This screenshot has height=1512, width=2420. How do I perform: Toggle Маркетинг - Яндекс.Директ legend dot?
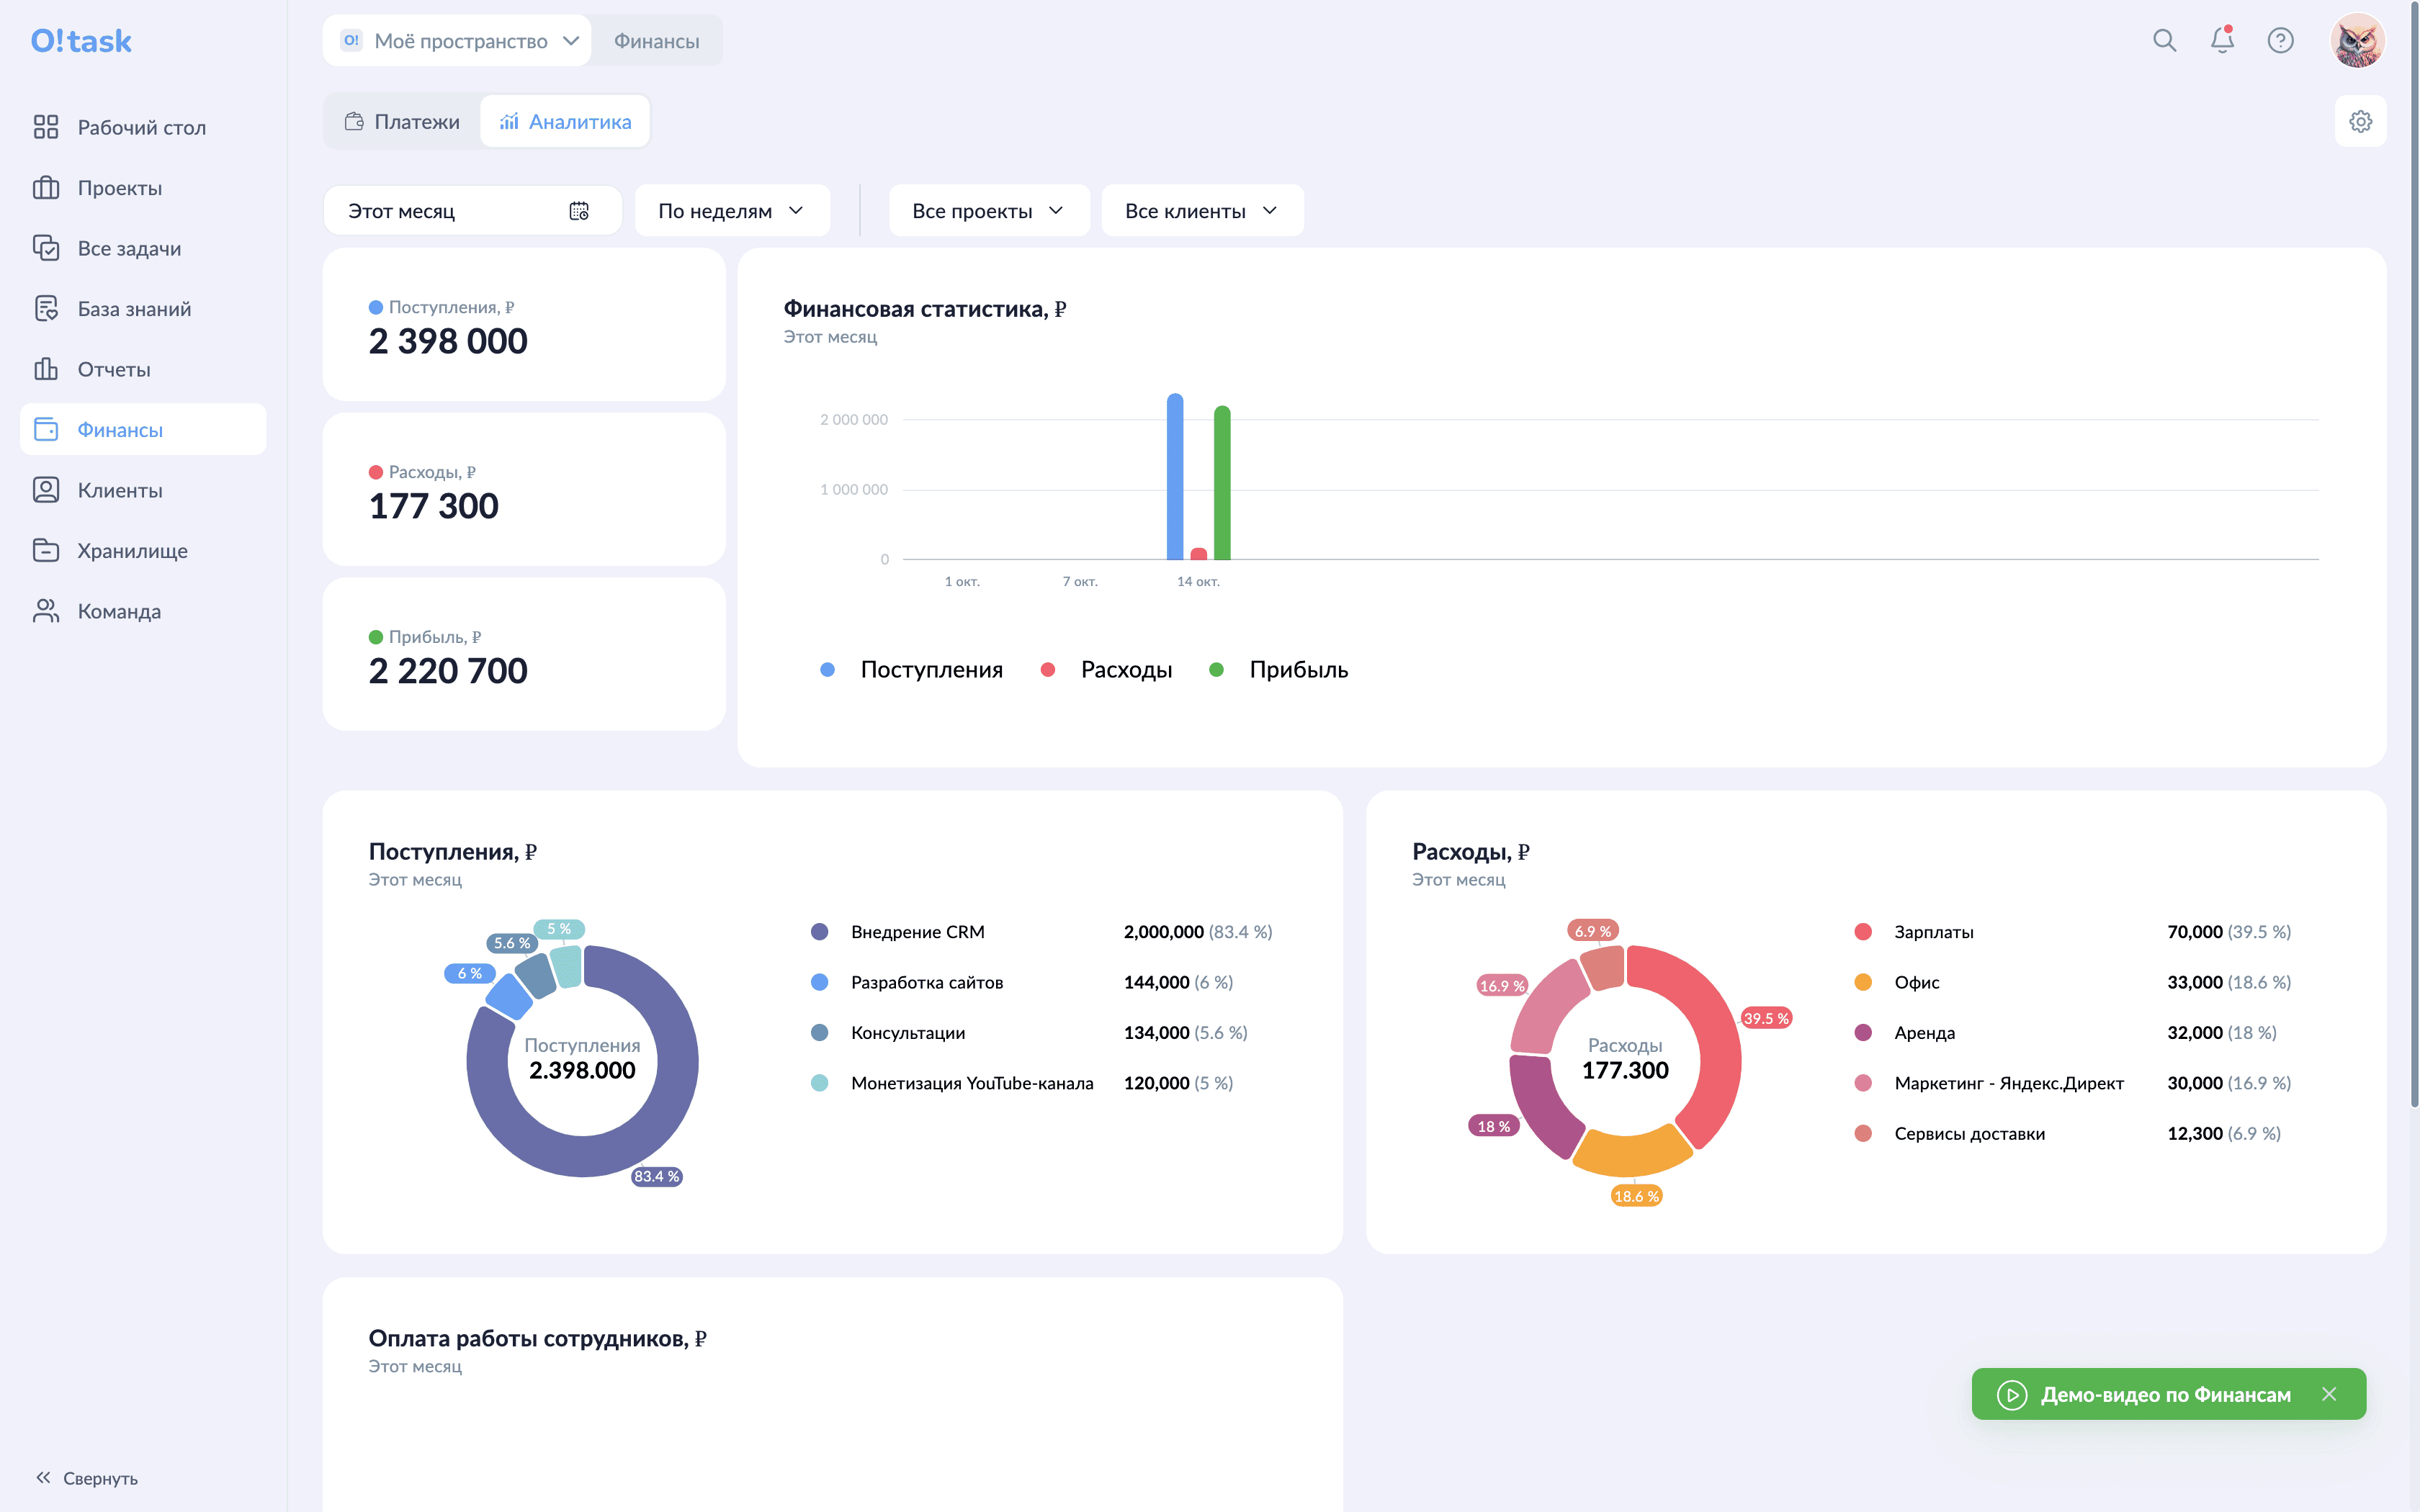[x=1863, y=1083]
